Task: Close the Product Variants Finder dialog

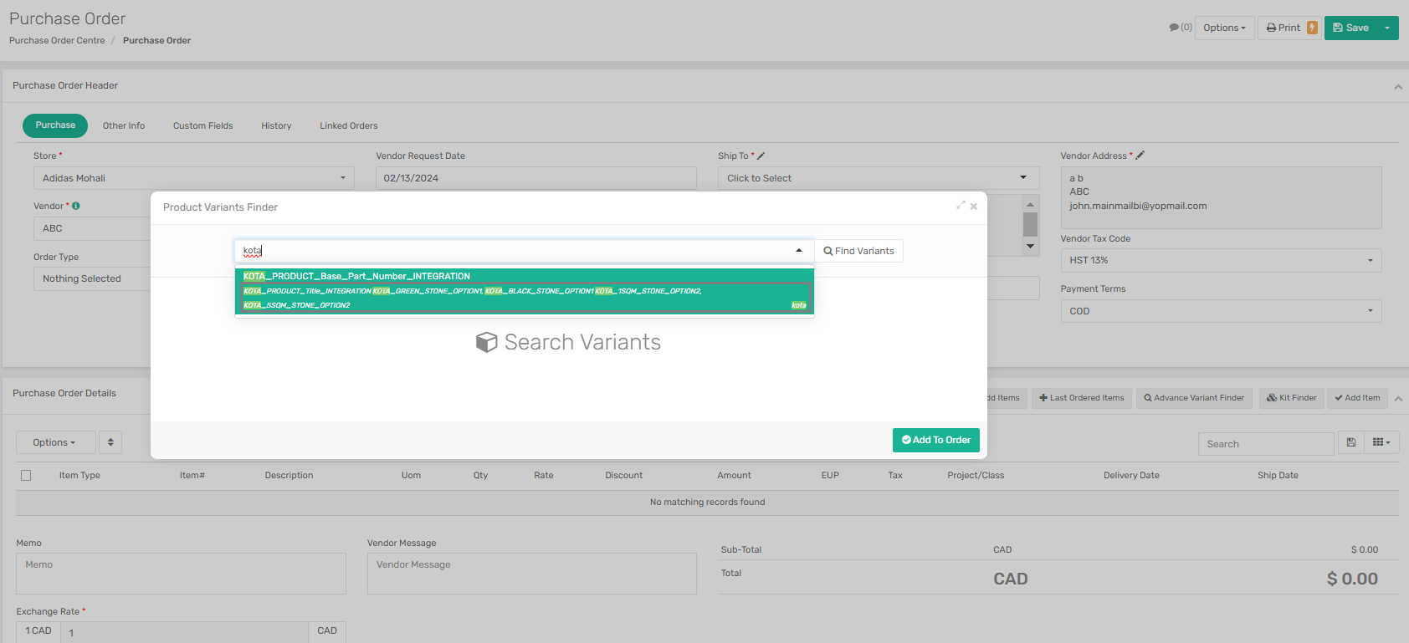Action: coord(973,207)
